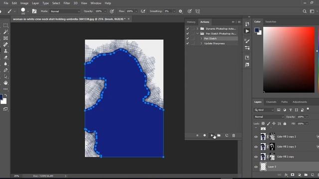The image size is (319, 179).
Task: Add layer style fx icon
Action: 286,175
